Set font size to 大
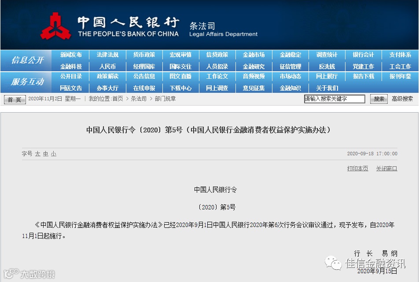 point(38,154)
